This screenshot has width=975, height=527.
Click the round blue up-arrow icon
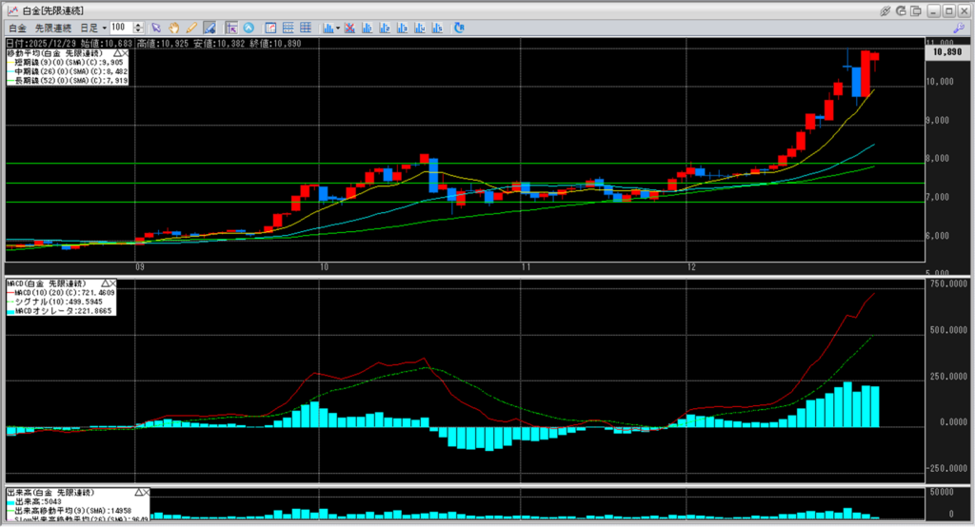[249, 28]
